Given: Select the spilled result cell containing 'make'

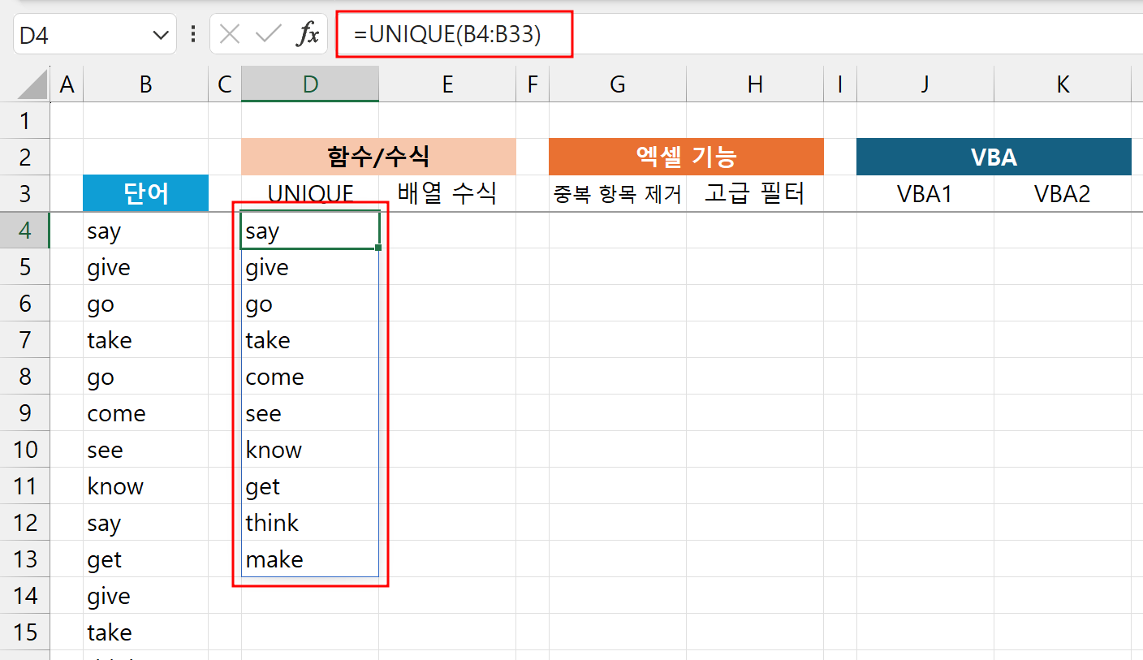Looking at the screenshot, I should [309, 559].
